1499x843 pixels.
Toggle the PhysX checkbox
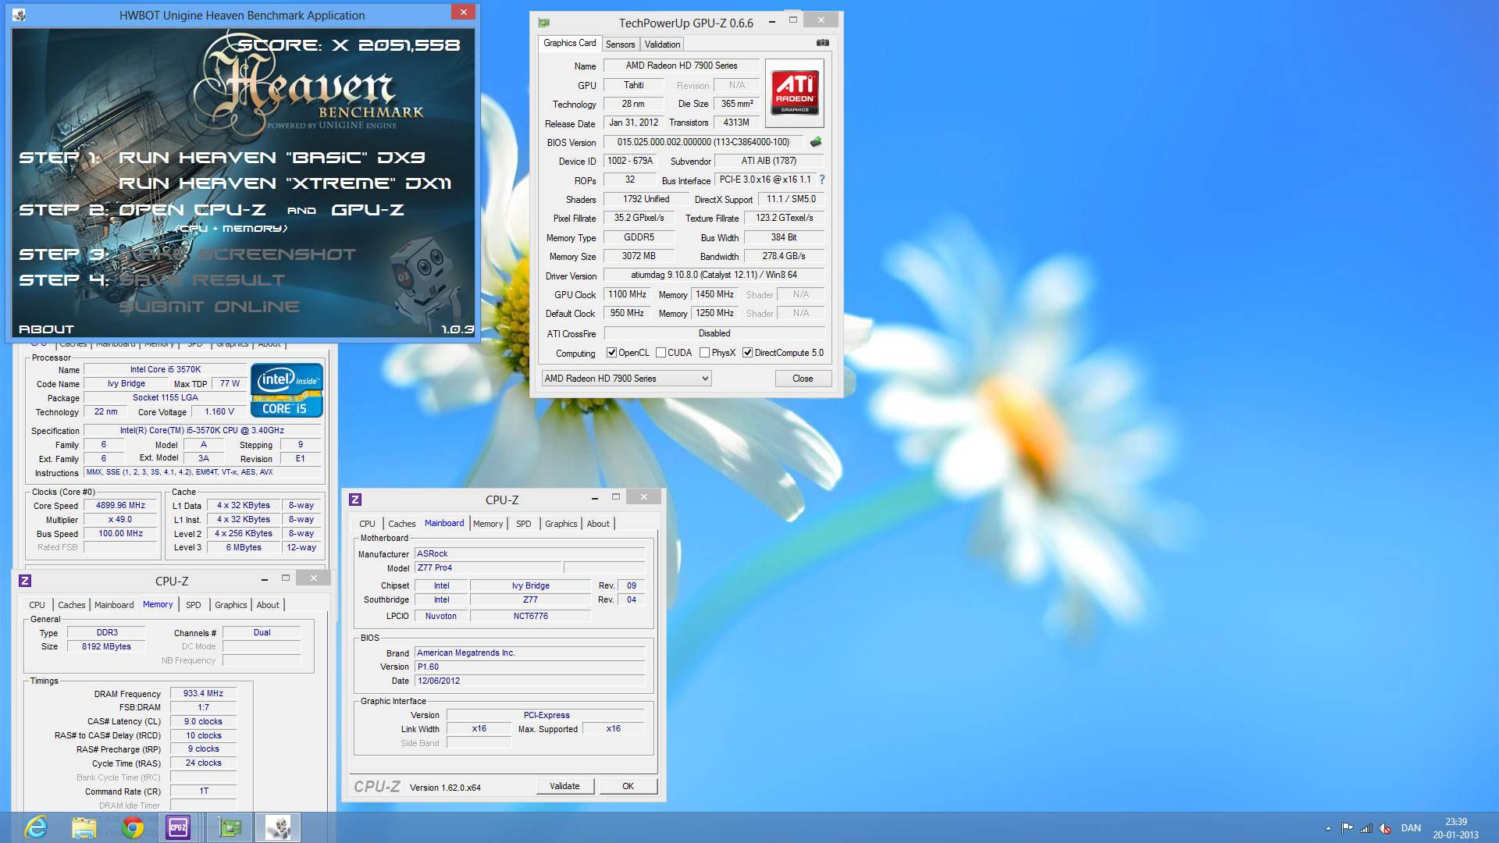point(705,353)
